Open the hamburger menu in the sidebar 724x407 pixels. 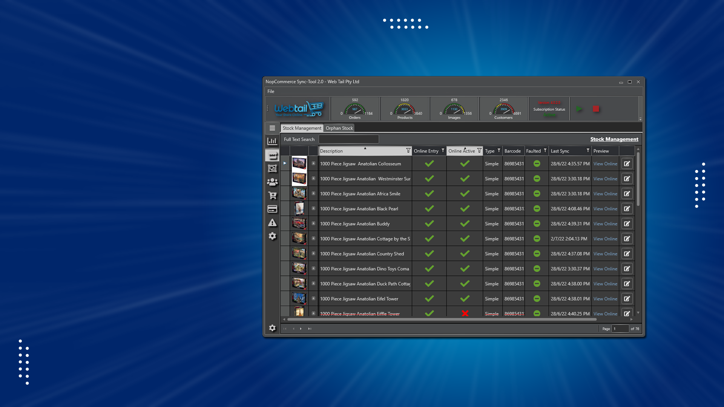pos(272,128)
